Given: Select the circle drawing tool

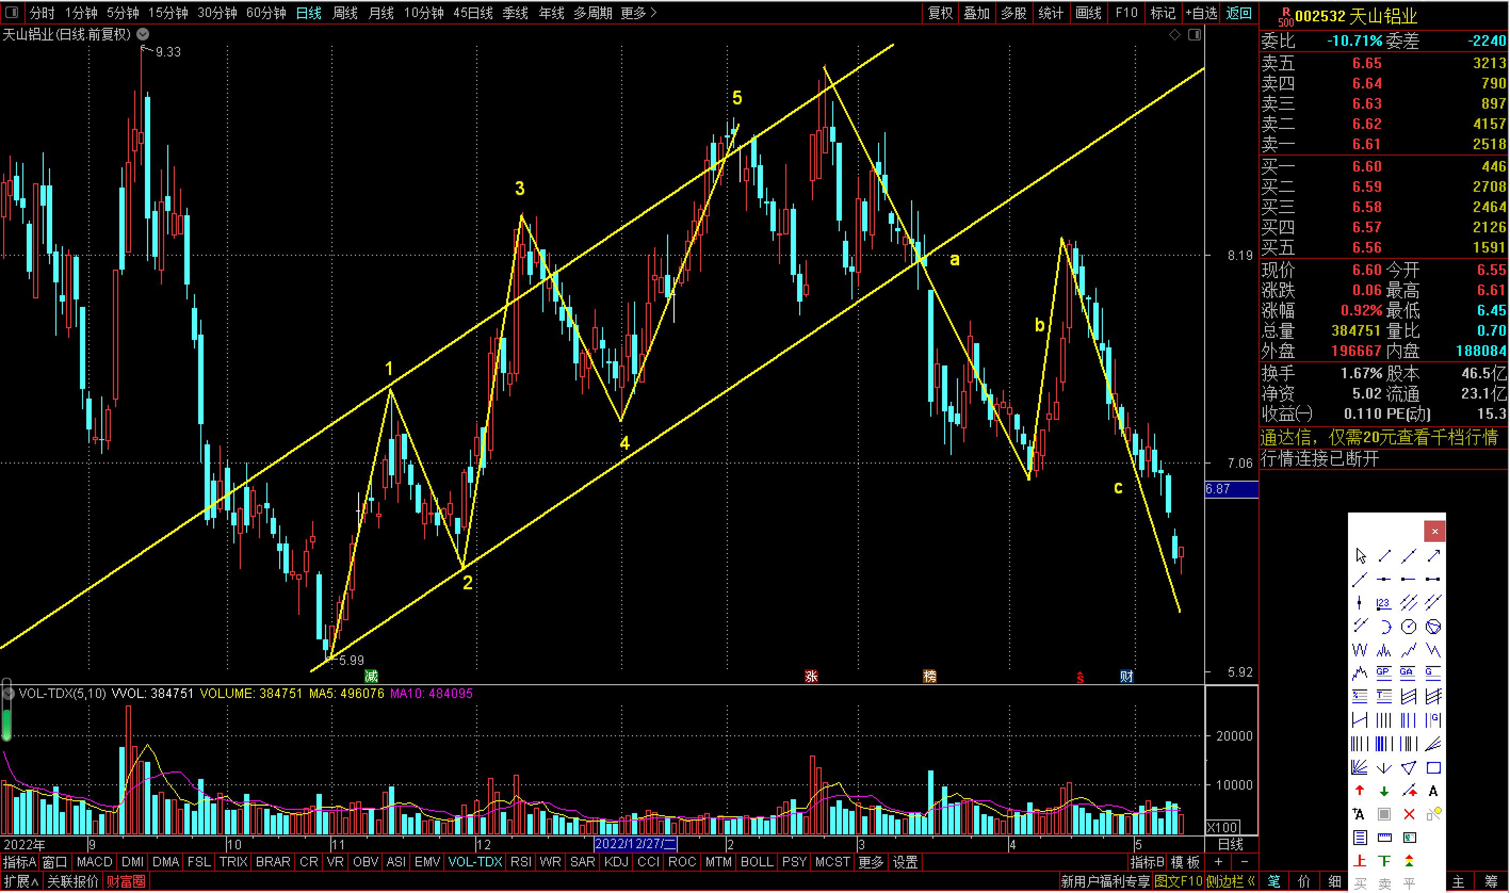Looking at the screenshot, I should point(1408,627).
